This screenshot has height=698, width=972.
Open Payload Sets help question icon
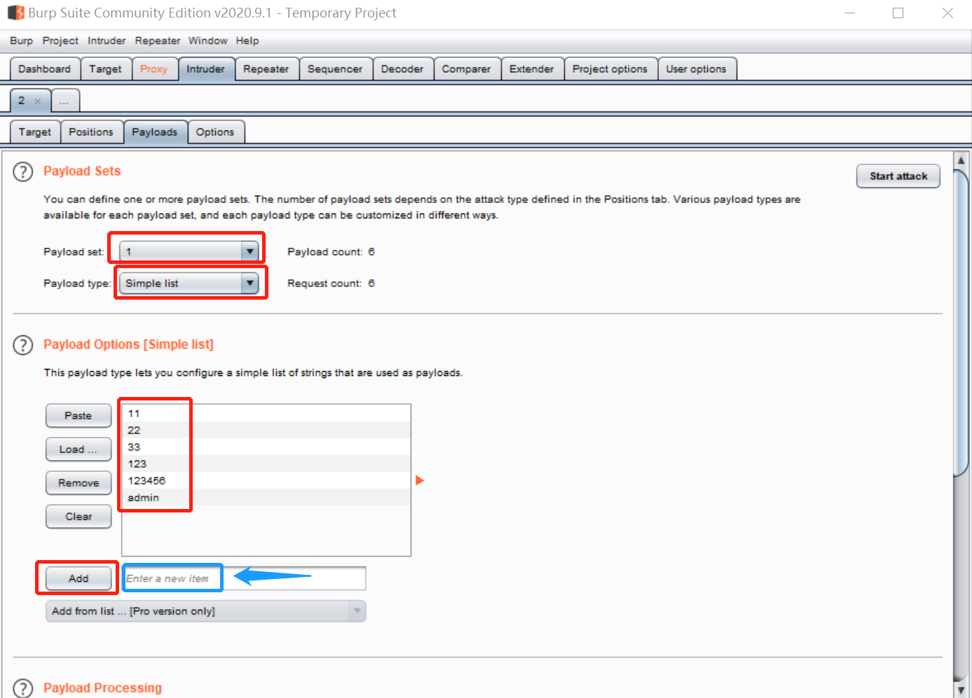tap(23, 172)
